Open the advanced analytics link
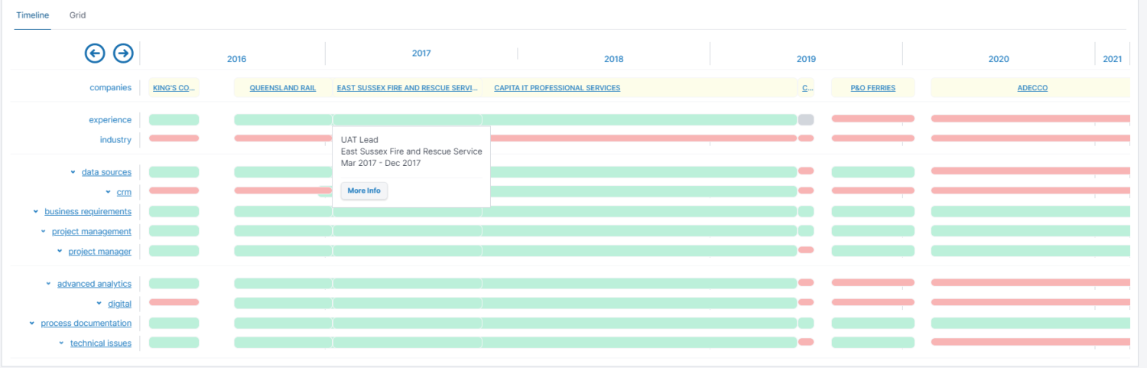This screenshot has height=368, width=1147. [x=94, y=284]
